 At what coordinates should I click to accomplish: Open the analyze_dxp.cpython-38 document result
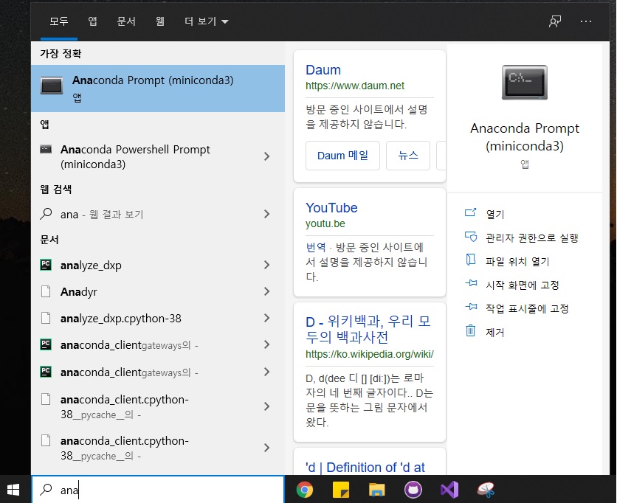[x=158, y=318]
